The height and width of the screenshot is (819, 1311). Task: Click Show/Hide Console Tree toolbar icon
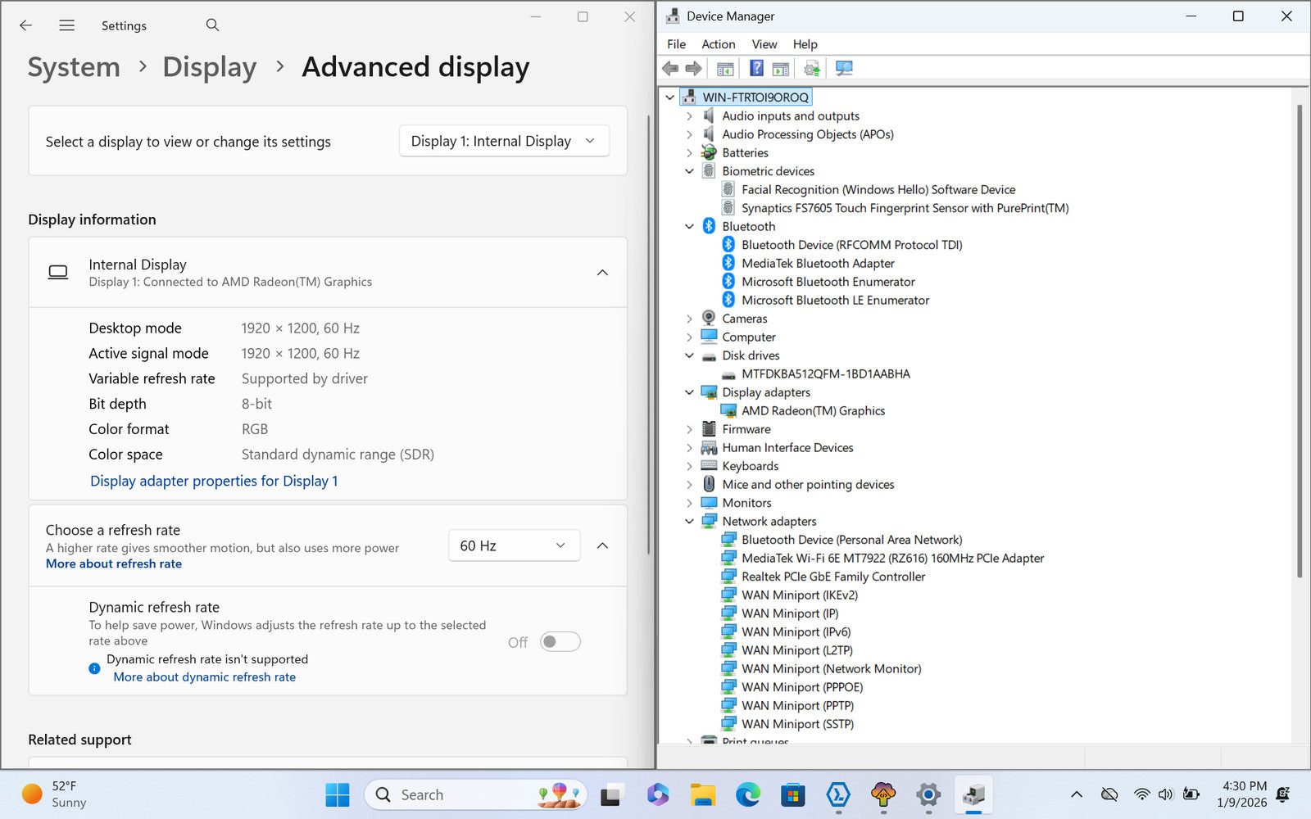click(x=725, y=69)
